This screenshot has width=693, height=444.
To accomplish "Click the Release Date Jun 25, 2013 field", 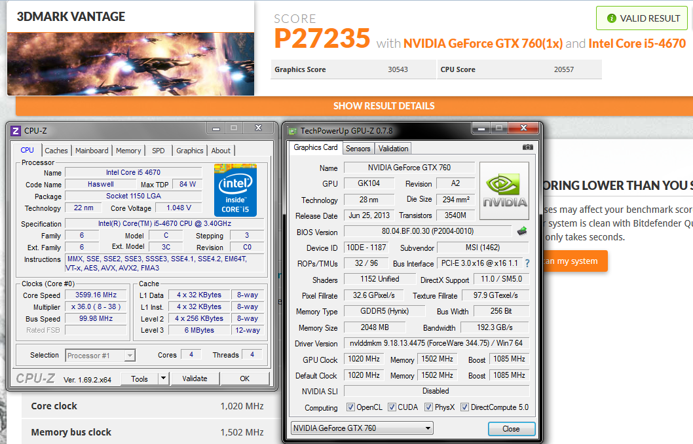I will pyautogui.click(x=369, y=215).
